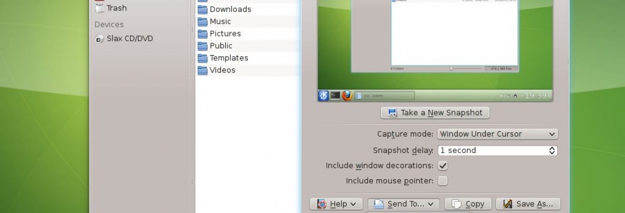Viewport: 625px width, 213px height.
Task: Click the screenshot preview thumbnail
Action: pyautogui.click(x=435, y=51)
